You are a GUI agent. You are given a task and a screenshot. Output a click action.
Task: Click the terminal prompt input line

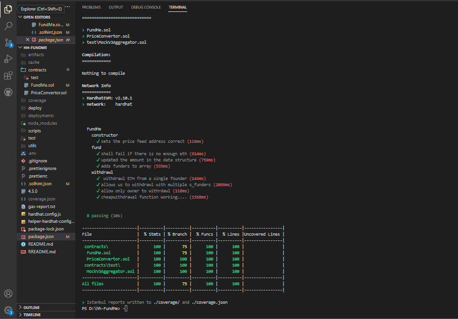[104, 309]
